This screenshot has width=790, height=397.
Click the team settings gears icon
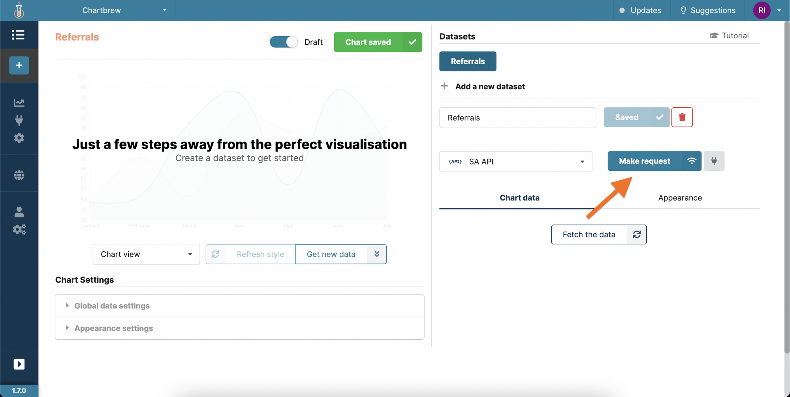coord(19,229)
